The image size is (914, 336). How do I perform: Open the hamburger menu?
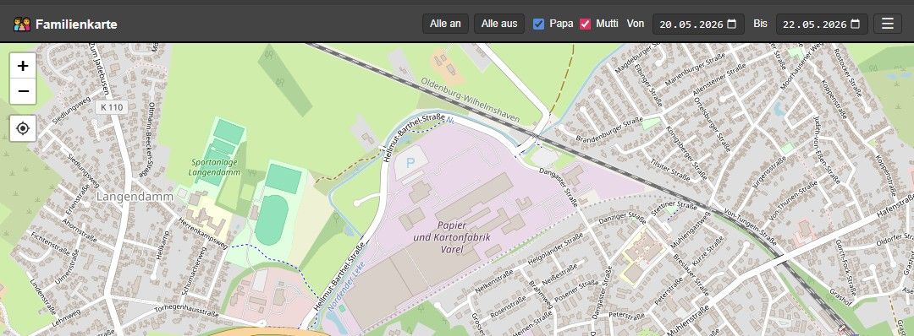pos(887,24)
